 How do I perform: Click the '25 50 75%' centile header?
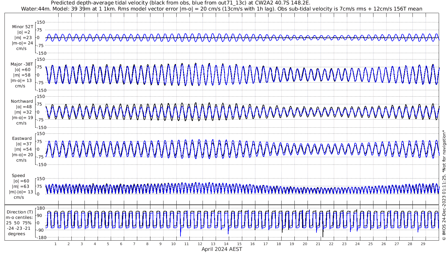coord(19,223)
